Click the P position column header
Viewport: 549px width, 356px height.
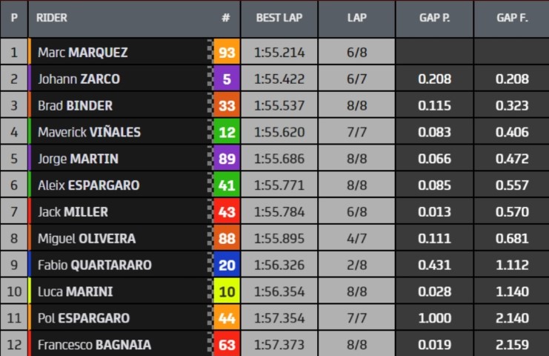tap(13, 18)
